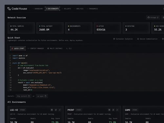Refresh the LGC-V2 environment card
Image resolution: width=164 pixels, height=123 pixels.
pyautogui.click(x=56, y=110)
